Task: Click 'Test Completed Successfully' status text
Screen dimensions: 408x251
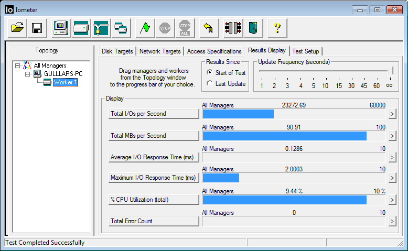Action: coord(45,243)
